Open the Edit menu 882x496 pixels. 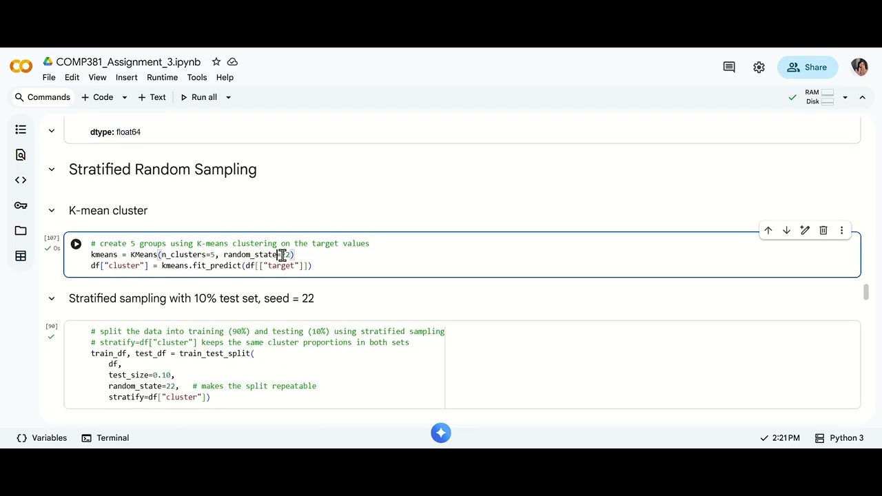tap(72, 78)
